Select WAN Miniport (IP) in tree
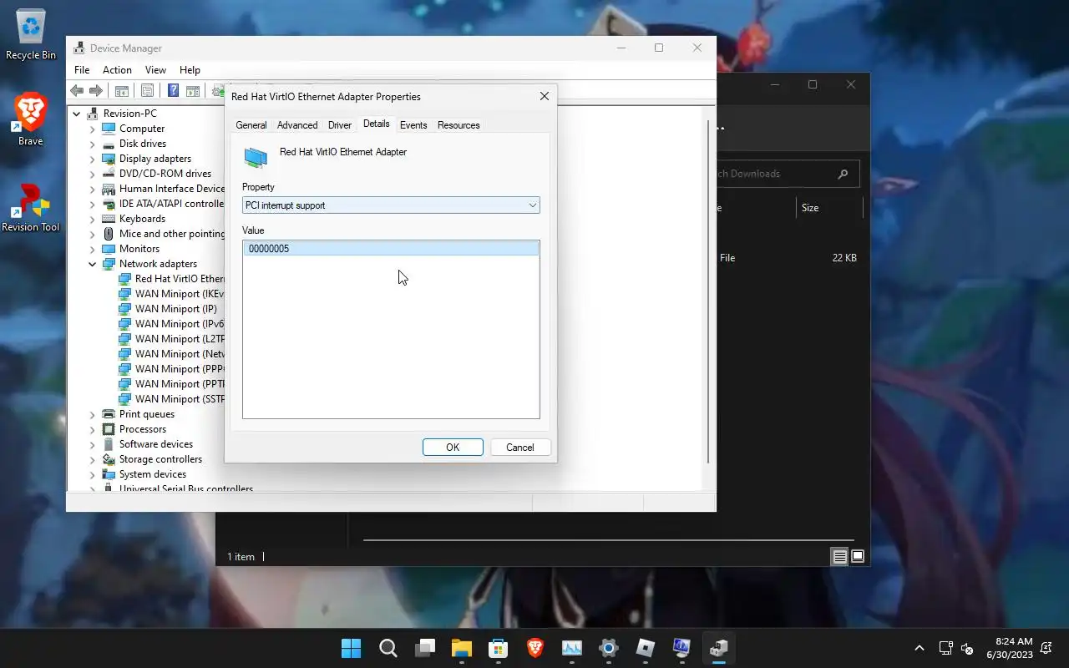Screen dimensions: 1069x668 [167, 309]
